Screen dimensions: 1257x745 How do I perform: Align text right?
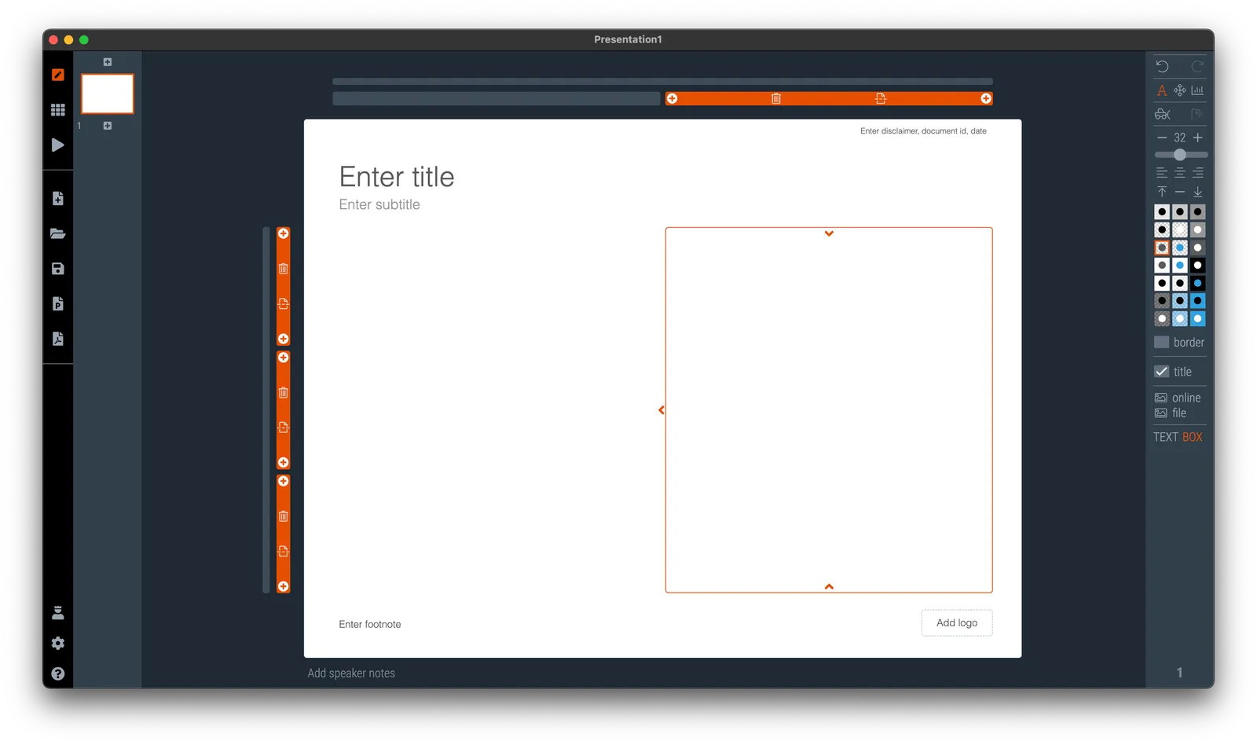1197,173
